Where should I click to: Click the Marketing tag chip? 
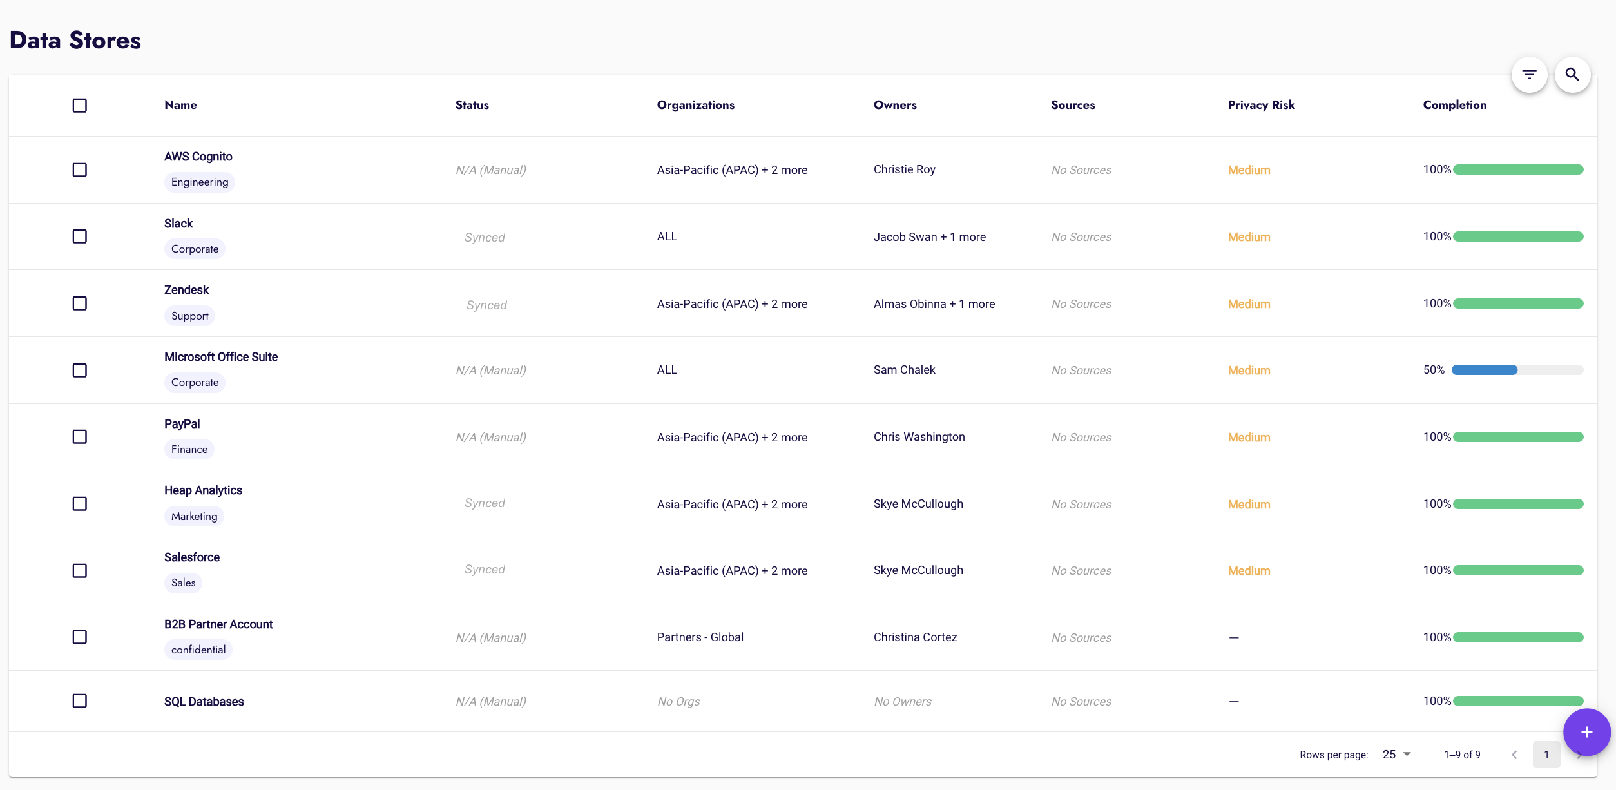coord(195,517)
